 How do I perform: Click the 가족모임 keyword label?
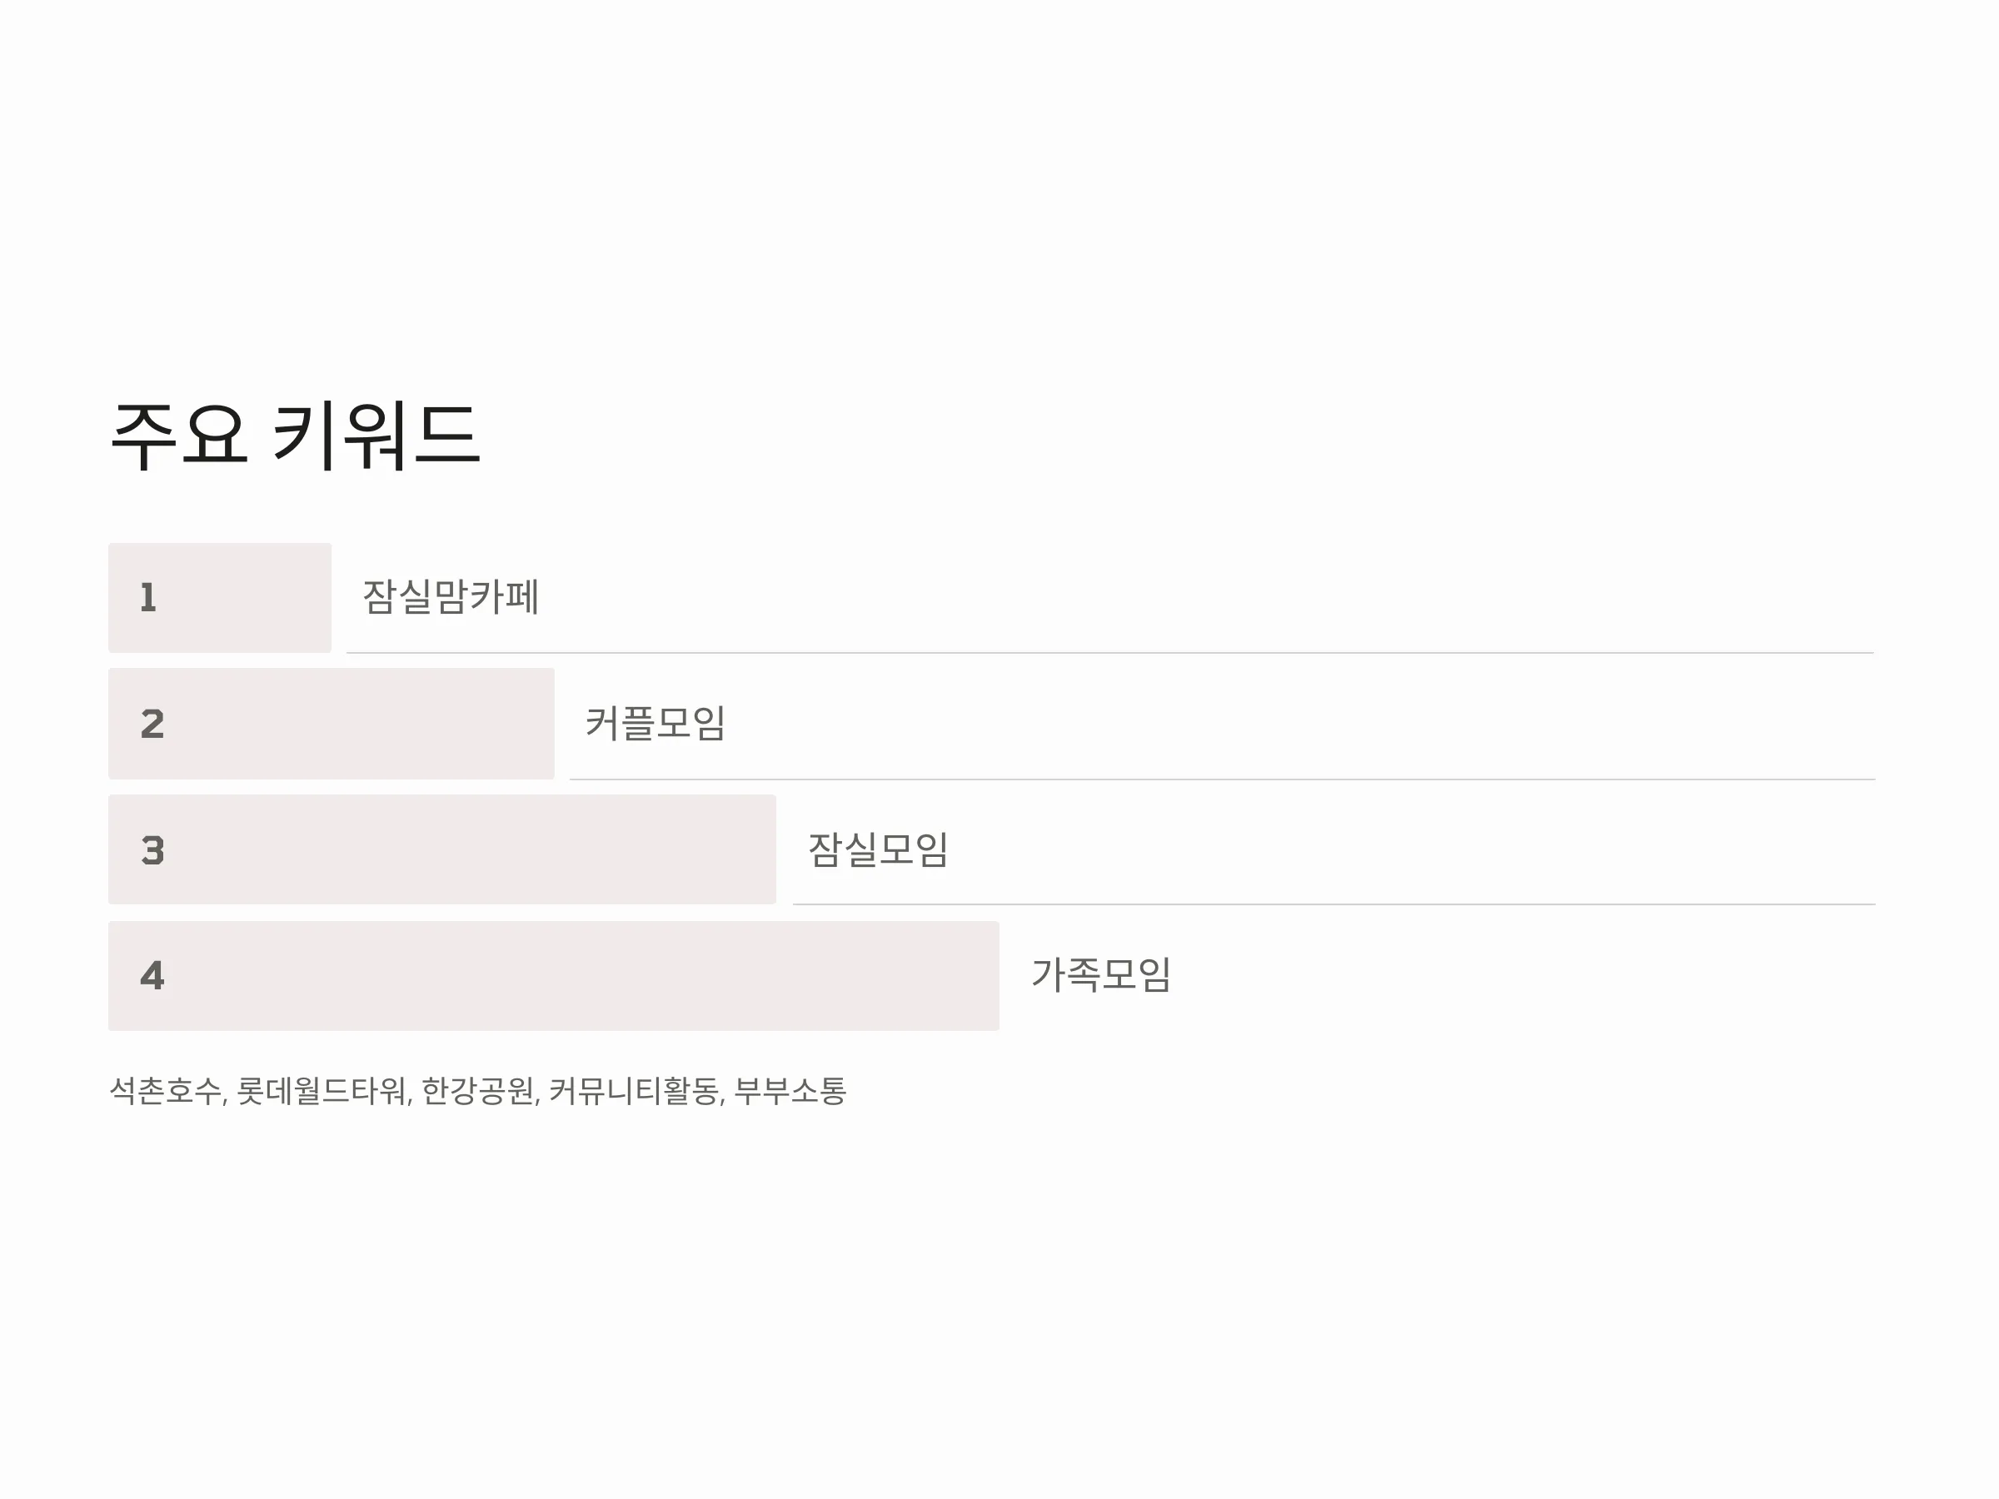coord(1101,975)
